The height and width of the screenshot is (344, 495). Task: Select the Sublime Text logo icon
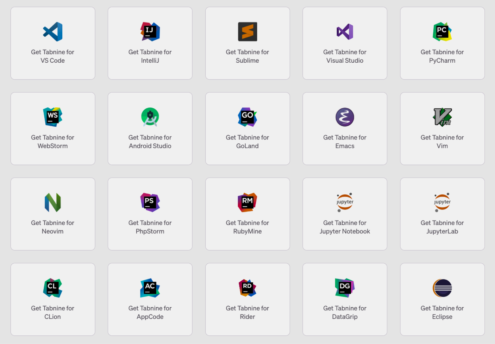pos(248,32)
